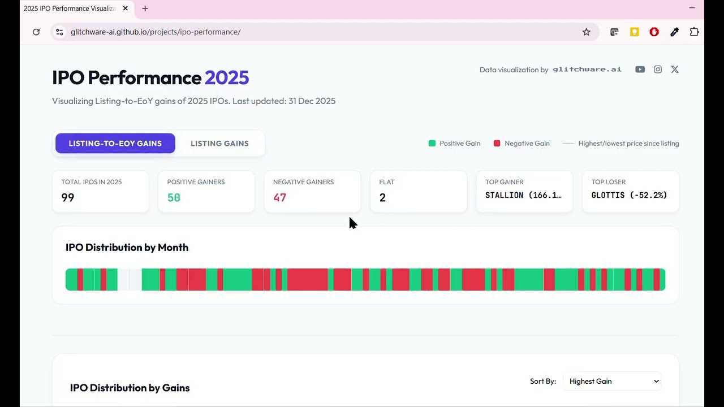Viewport: 724px width, 407px height.
Task: Switch to Listing Gains view
Action: pos(219,144)
